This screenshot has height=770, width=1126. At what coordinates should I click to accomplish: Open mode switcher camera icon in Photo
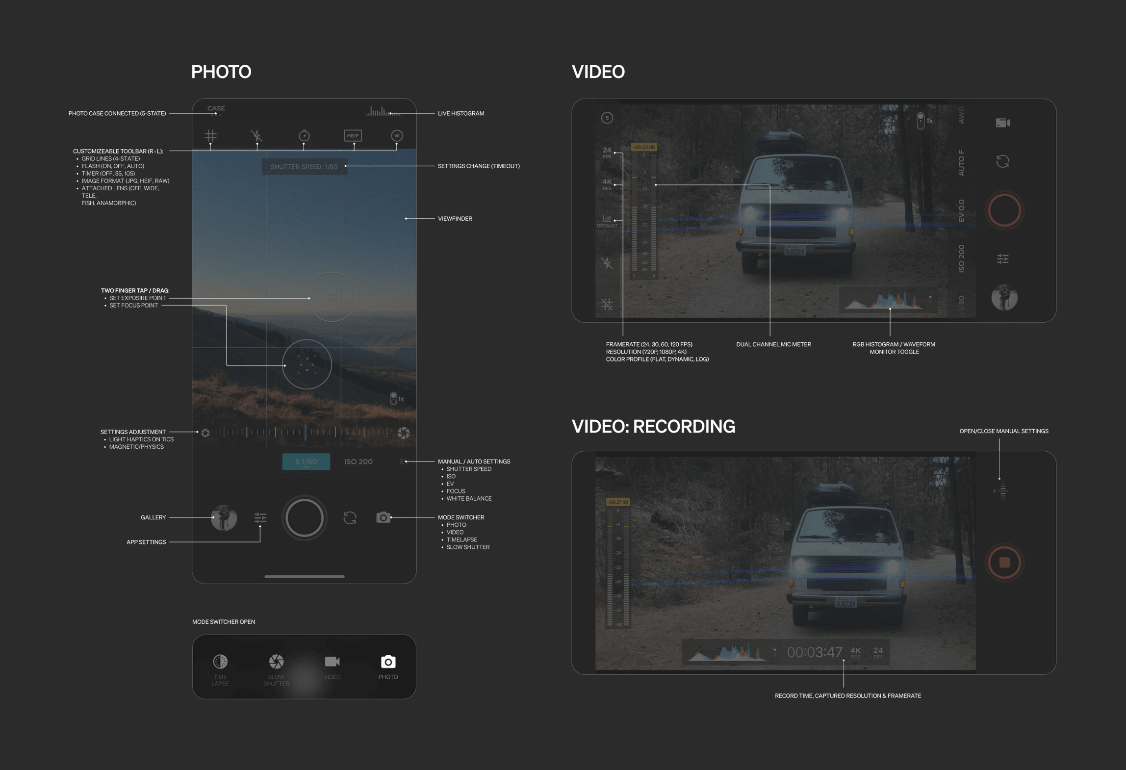pyautogui.click(x=384, y=517)
